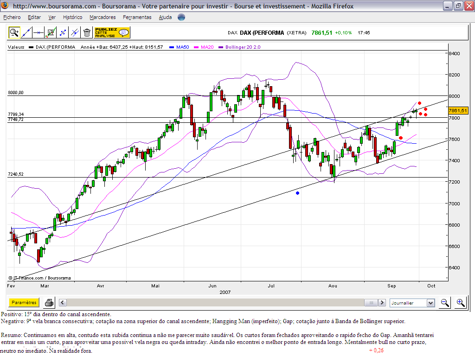Open the Histórico menu
The height and width of the screenshot is (356, 475).
click(73, 17)
